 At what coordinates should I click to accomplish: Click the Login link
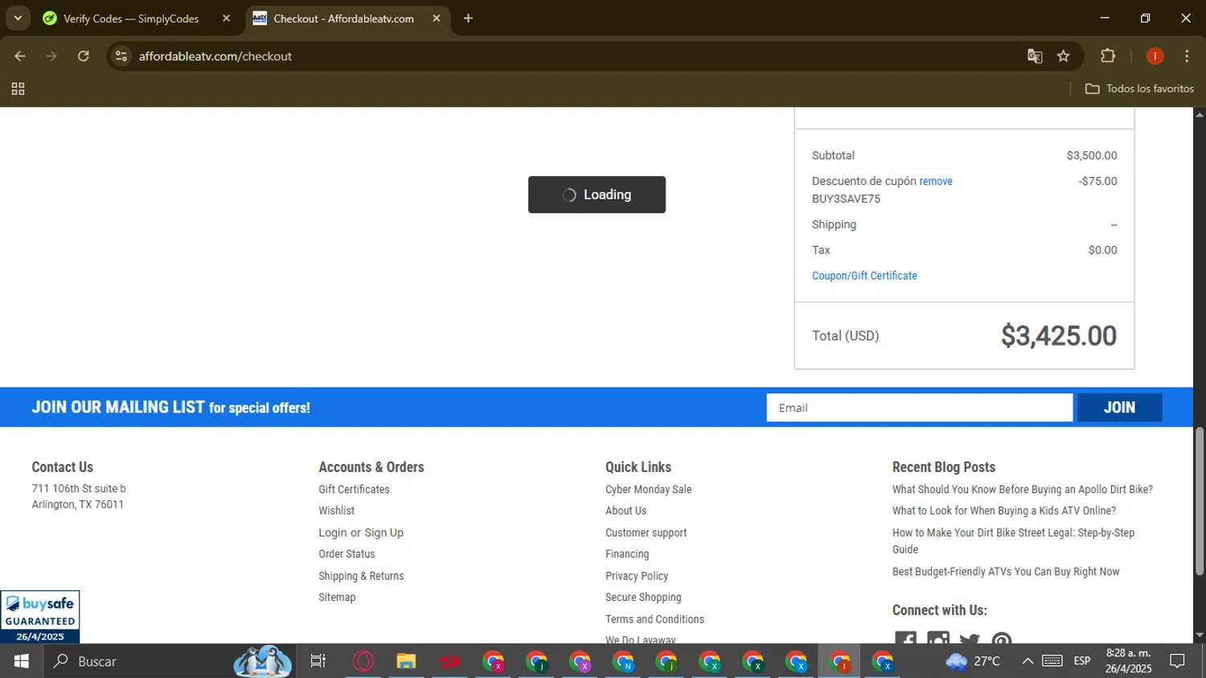(333, 532)
